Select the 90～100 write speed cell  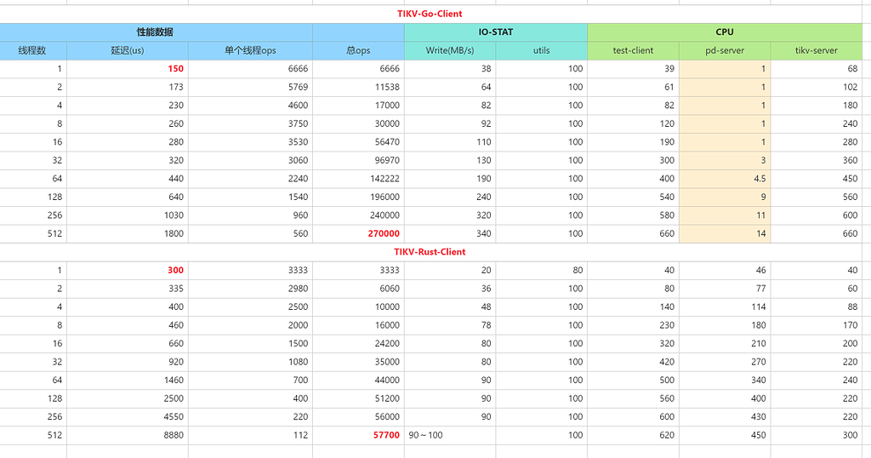point(426,435)
